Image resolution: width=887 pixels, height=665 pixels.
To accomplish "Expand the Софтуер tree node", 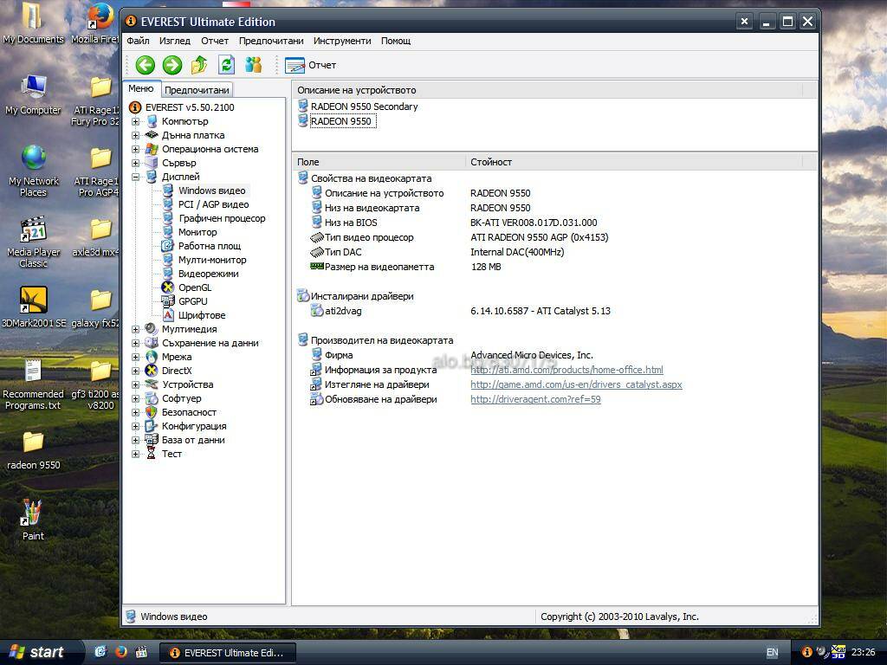I will (x=136, y=398).
